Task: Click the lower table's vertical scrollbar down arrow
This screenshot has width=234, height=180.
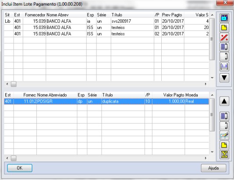Action: [x=212, y=152]
